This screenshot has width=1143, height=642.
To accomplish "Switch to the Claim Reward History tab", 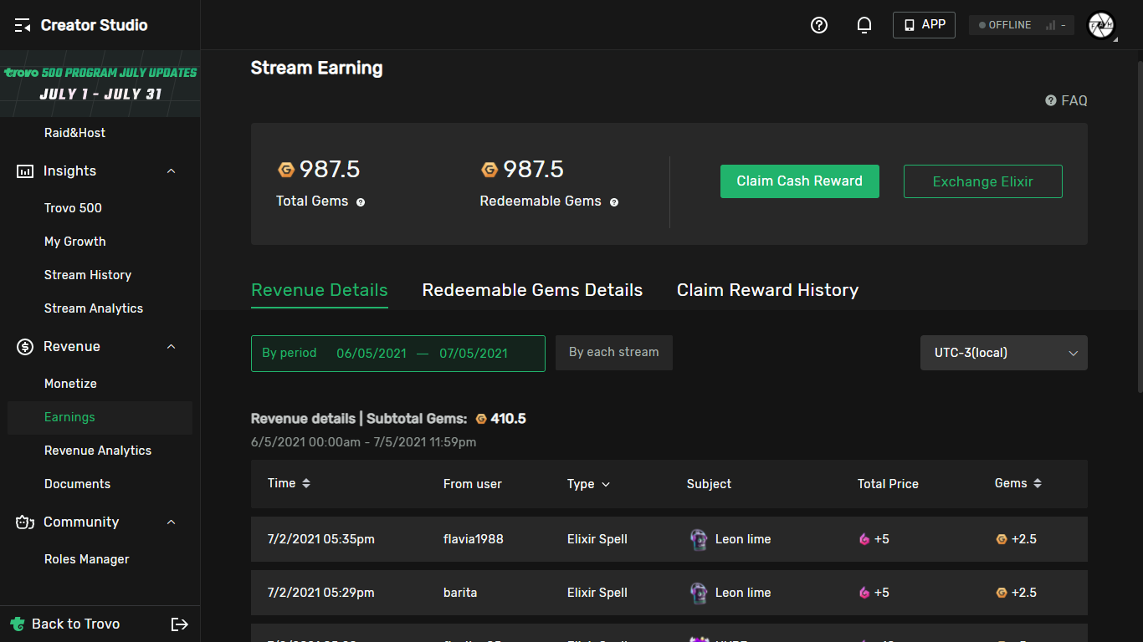I will pyautogui.click(x=767, y=290).
